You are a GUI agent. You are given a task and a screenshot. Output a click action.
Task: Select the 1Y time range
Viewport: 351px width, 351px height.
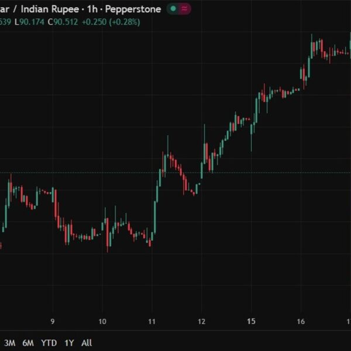69,343
